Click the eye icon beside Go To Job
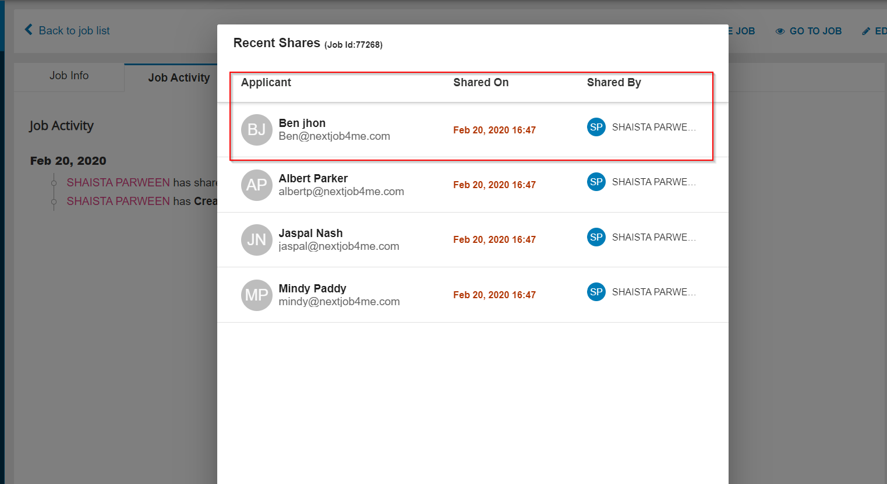The width and height of the screenshot is (887, 484). (x=780, y=31)
